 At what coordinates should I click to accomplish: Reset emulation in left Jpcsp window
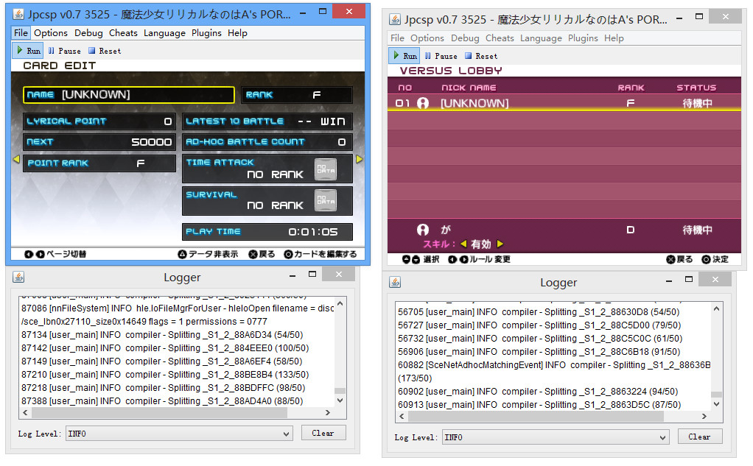coord(105,51)
